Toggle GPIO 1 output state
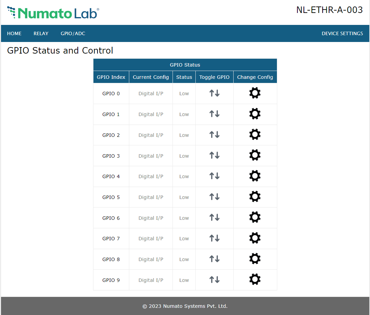This screenshot has height=315, width=370. point(214,114)
